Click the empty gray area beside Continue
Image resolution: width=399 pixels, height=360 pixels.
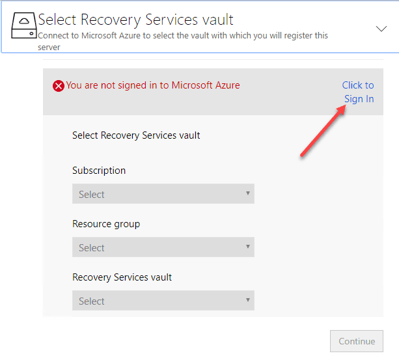point(195,340)
